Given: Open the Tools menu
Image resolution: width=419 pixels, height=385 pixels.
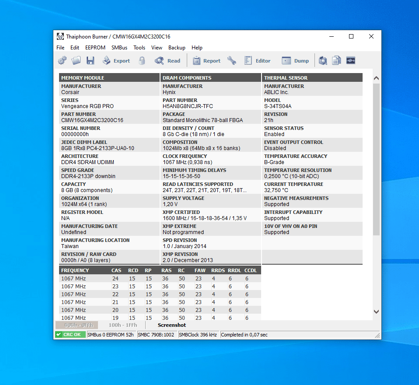Looking at the screenshot, I should click(139, 48).
